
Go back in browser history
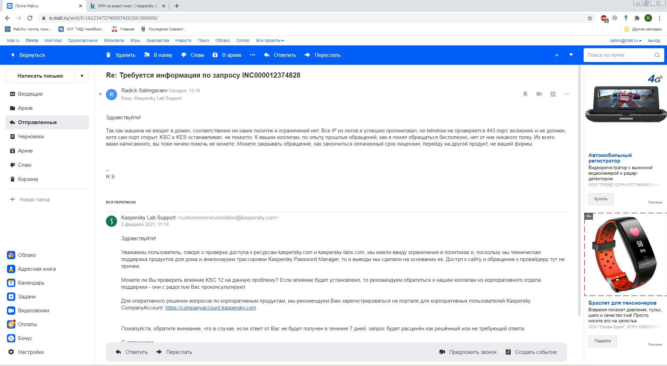click(8, 18)
